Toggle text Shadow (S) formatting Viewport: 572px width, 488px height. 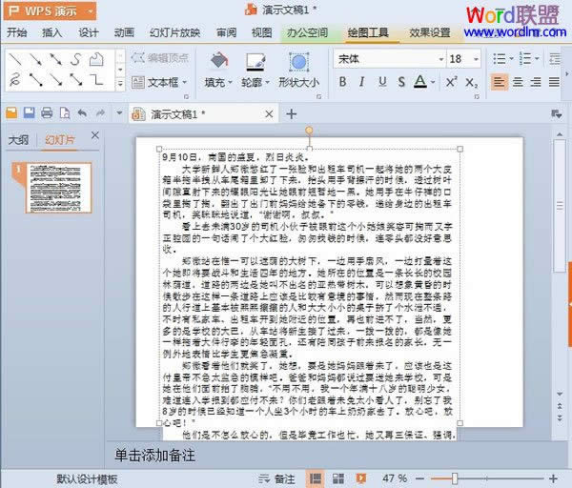401,82
